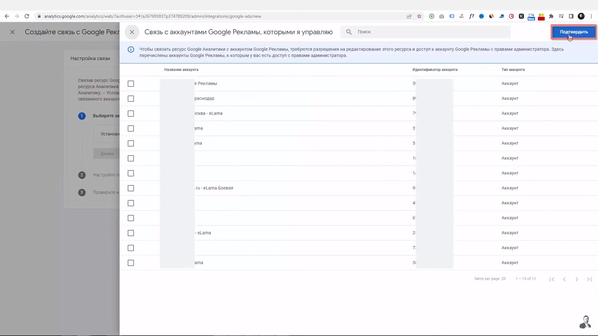The width and height of the screenshot is (598, 336).
Task: Click the Аккаунт type in Краснодар row
Action: coord(510,98)
